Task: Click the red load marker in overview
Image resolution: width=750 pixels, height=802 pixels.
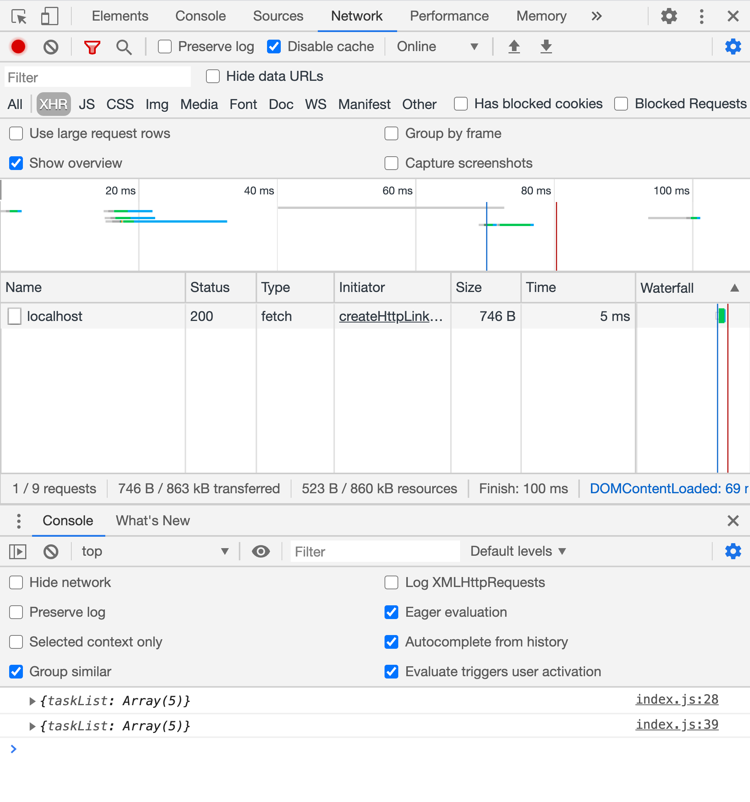Action: coord(556,236)
